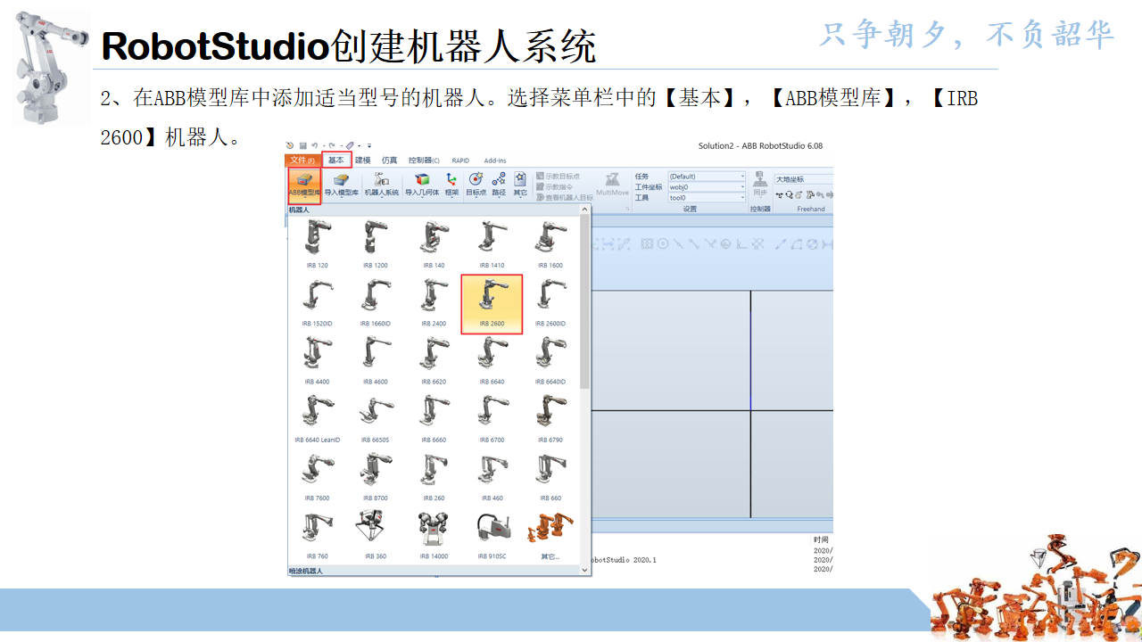The height and width of the screenshot is (642, 1142).
Task: Open the 喷涂机器人 category
Action: [306, 570]
